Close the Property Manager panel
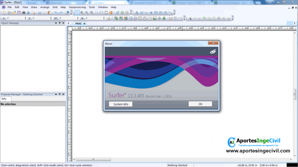 (x=63, y=94)
